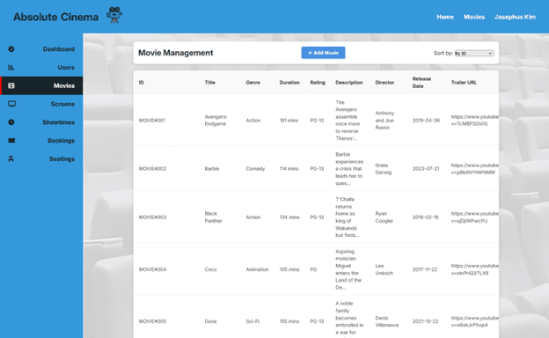Click the Absolute Cinema camera mascot logo
The image size is (549, 338).
[114, 15]
